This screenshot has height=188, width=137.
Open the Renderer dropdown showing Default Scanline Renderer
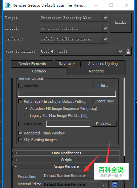[74, 39]
